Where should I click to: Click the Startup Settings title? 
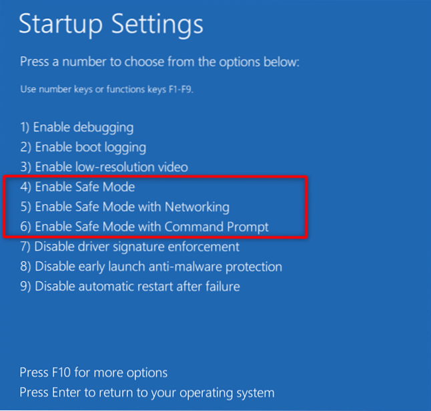coord(111,25)
